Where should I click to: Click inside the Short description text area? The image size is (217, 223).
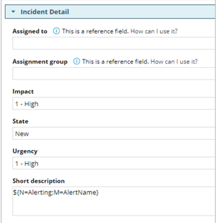click(x=114, y=201)
